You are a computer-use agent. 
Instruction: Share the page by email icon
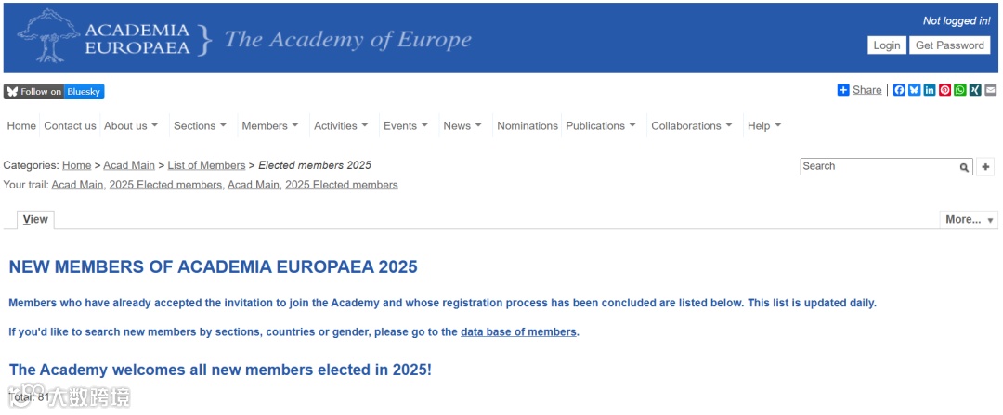coord(990,90)
